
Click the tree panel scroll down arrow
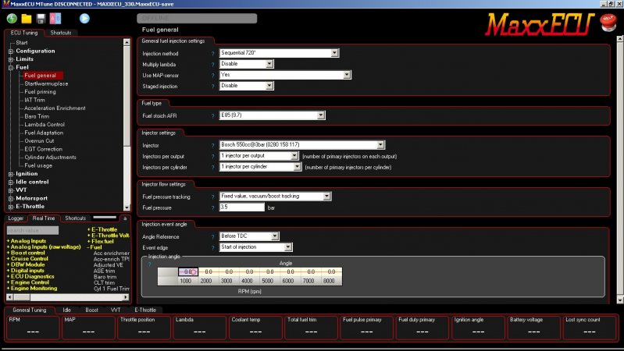[127, 207]
